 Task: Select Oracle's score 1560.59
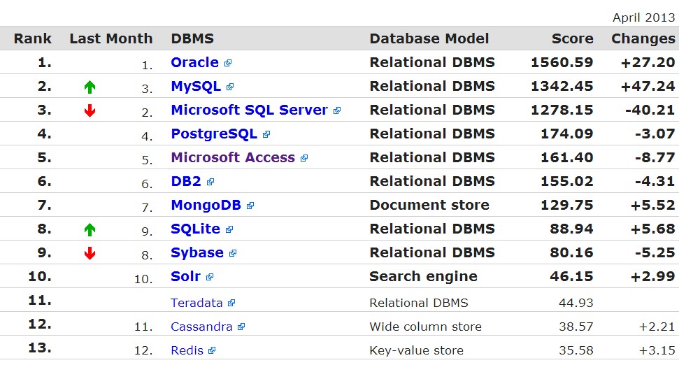[562, 62]
